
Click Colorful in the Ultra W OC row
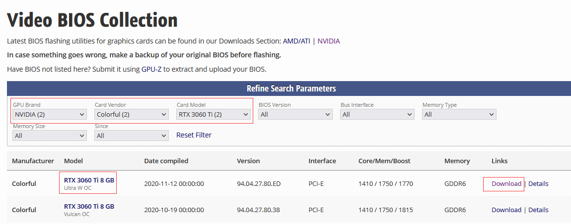pyautogui.click(x=24, y=184)
